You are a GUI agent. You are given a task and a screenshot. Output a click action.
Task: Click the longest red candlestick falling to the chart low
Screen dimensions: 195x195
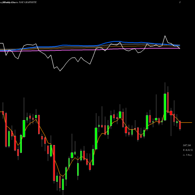click(54, 163)
